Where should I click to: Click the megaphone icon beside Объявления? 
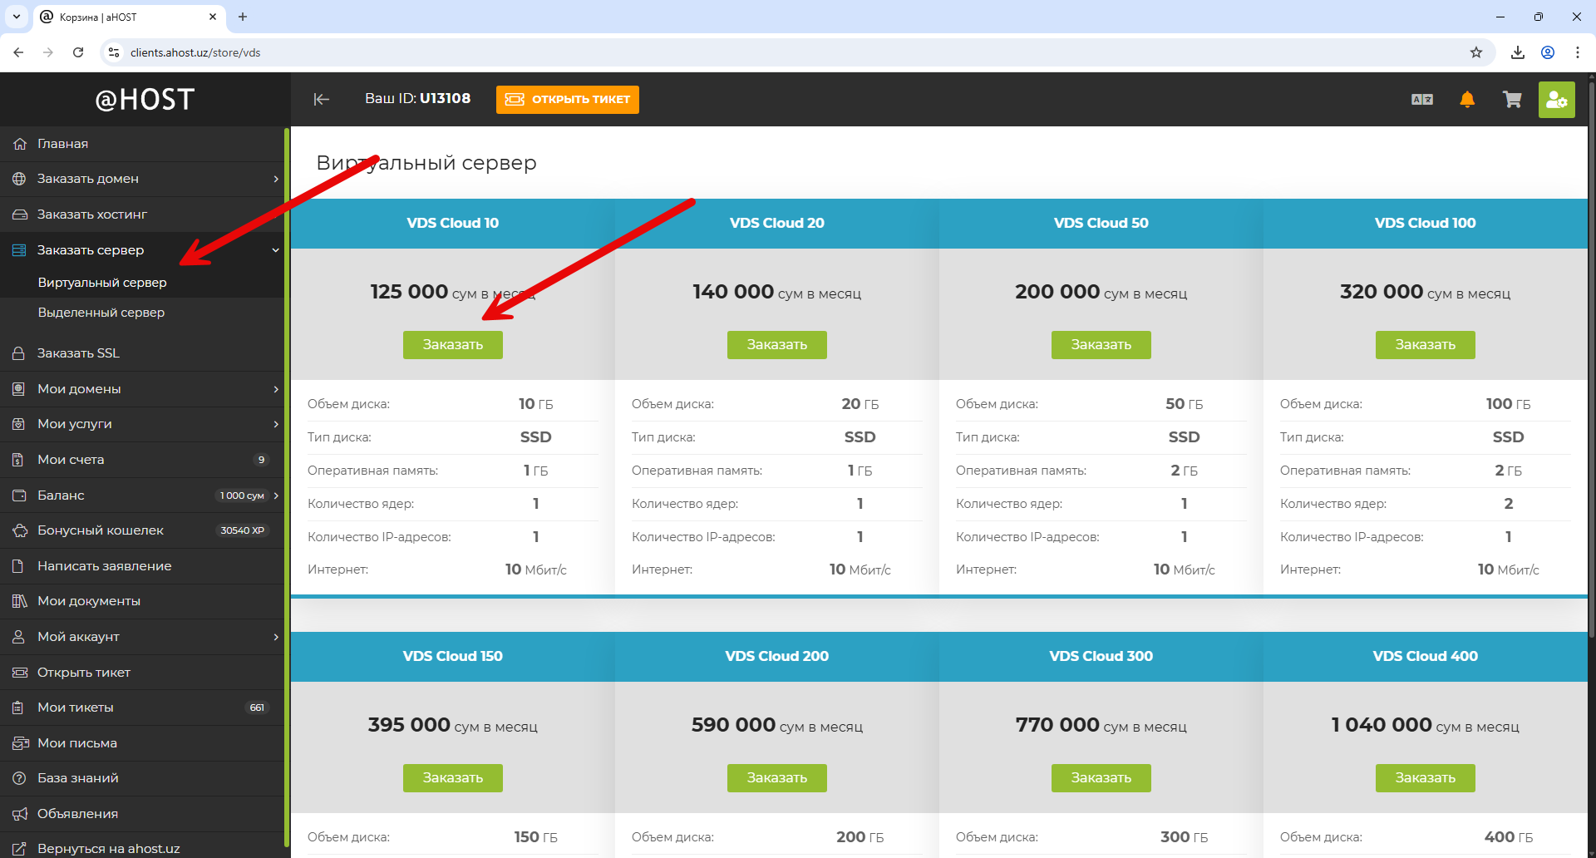[x=19, y=814]
